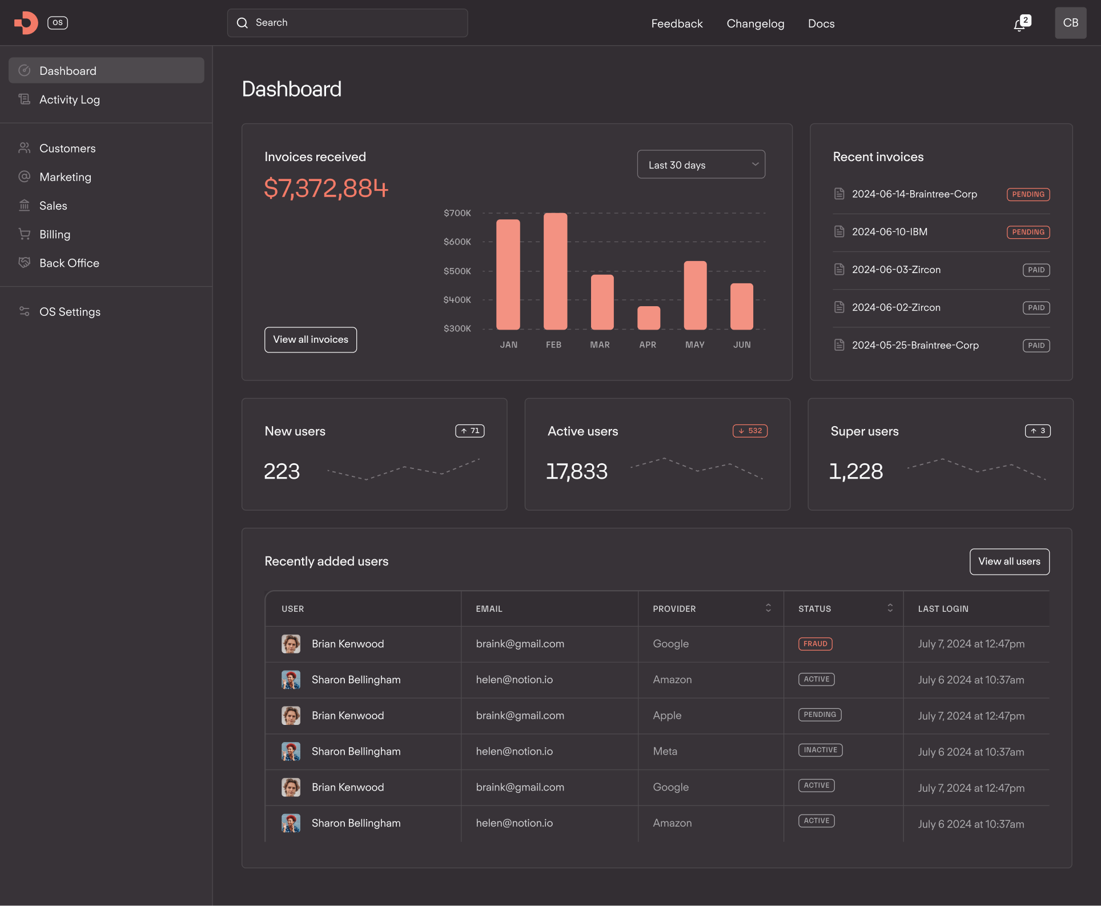This screenshot has height=906, width=1101.
Task: Click the Billing cart icon
Action: pyautogui.click(x=24, y=234)
